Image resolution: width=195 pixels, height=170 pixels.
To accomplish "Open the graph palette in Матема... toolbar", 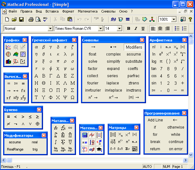I will pos(92,135).
